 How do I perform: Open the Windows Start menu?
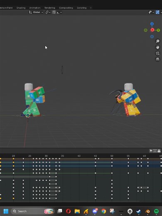6,211
